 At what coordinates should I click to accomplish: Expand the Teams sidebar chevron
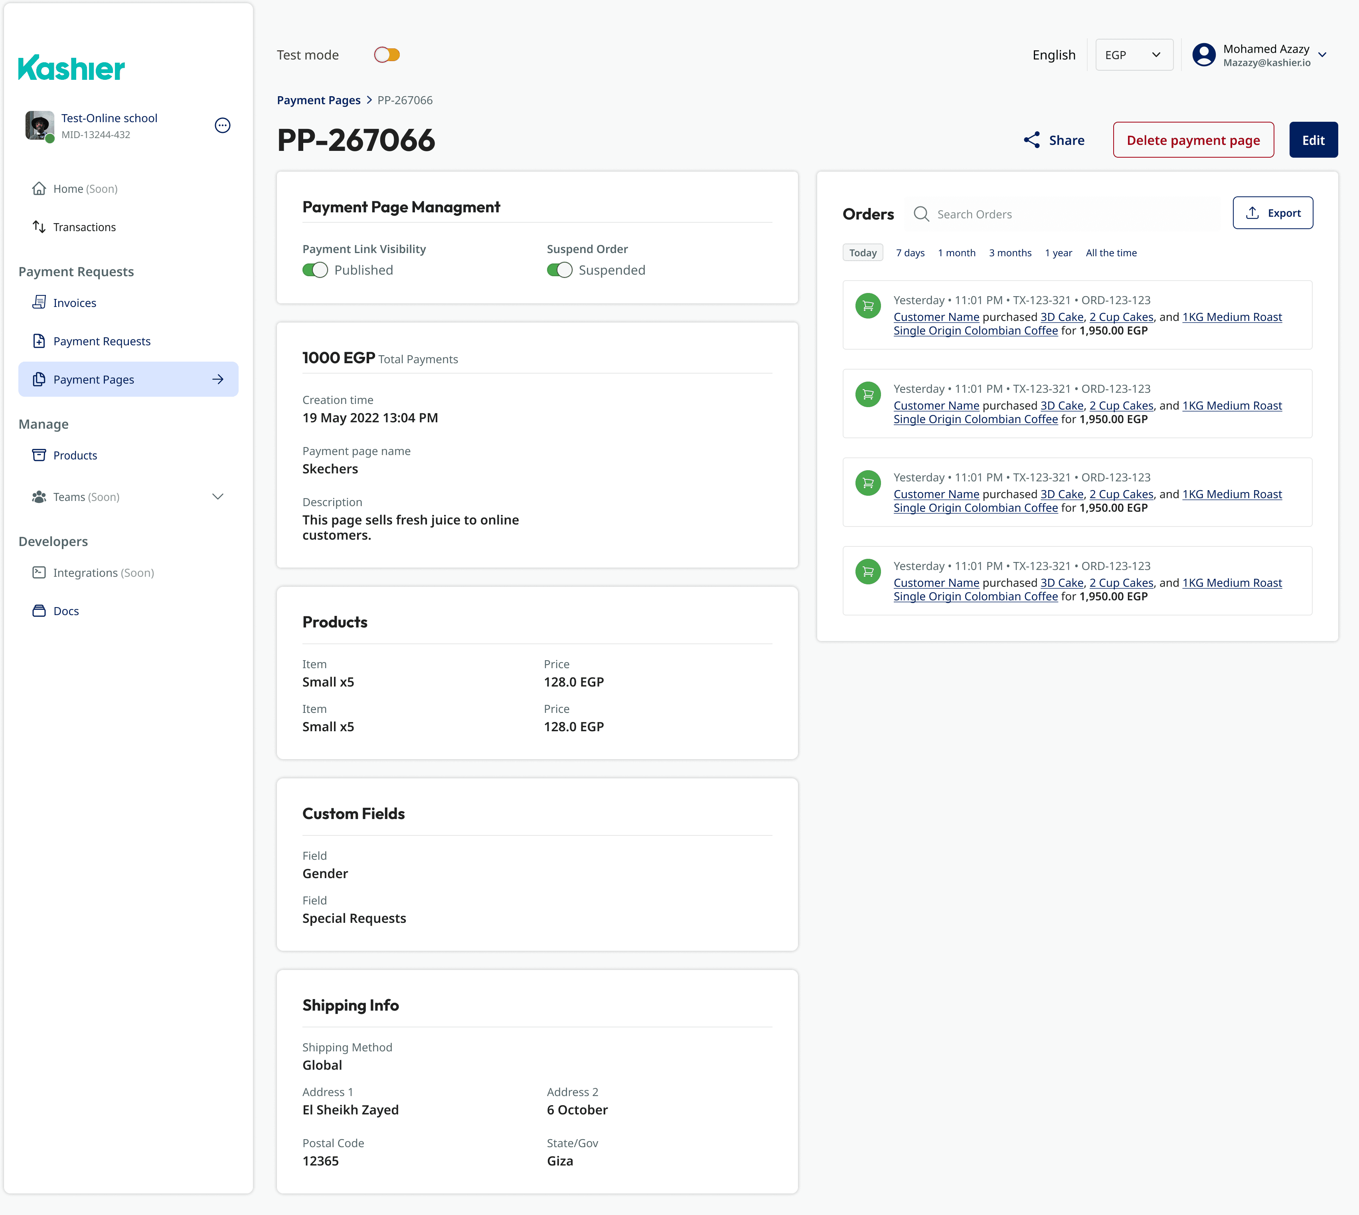pyautogui.click(x=217, y=497)
